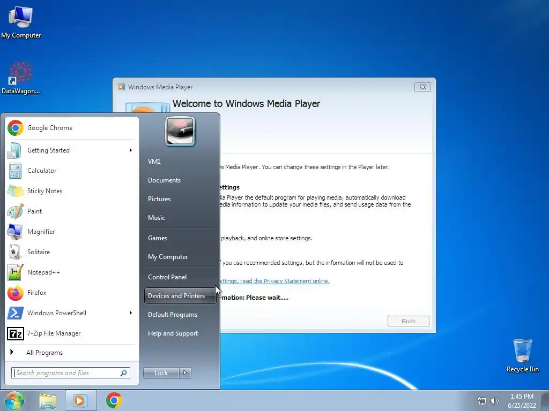549x411 pixels.
Task: Expand Getting Started submenu arrow
Action: [131, 150]
